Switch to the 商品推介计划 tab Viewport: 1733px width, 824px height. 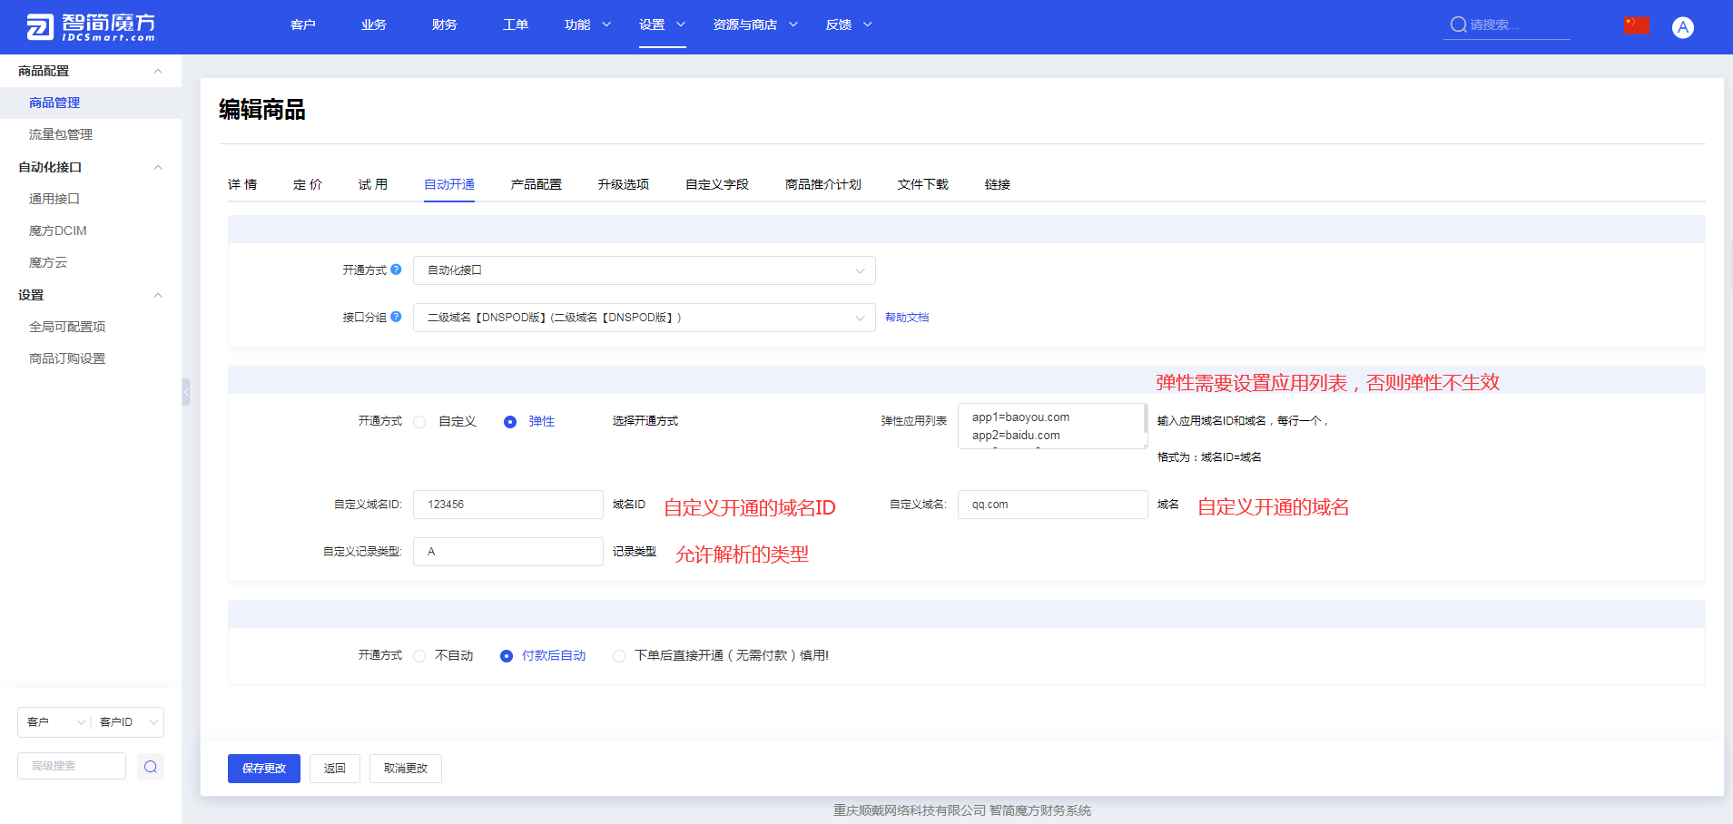pos(823,184)
